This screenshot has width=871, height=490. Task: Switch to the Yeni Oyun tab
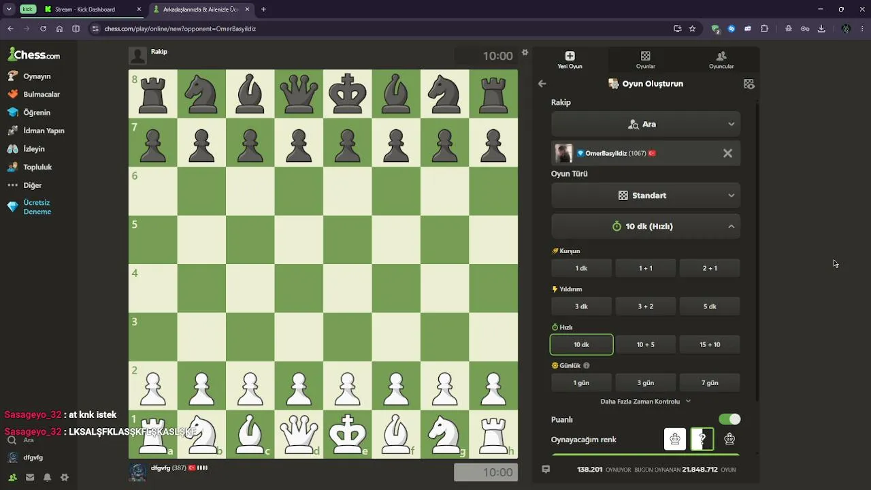(570, 60)
